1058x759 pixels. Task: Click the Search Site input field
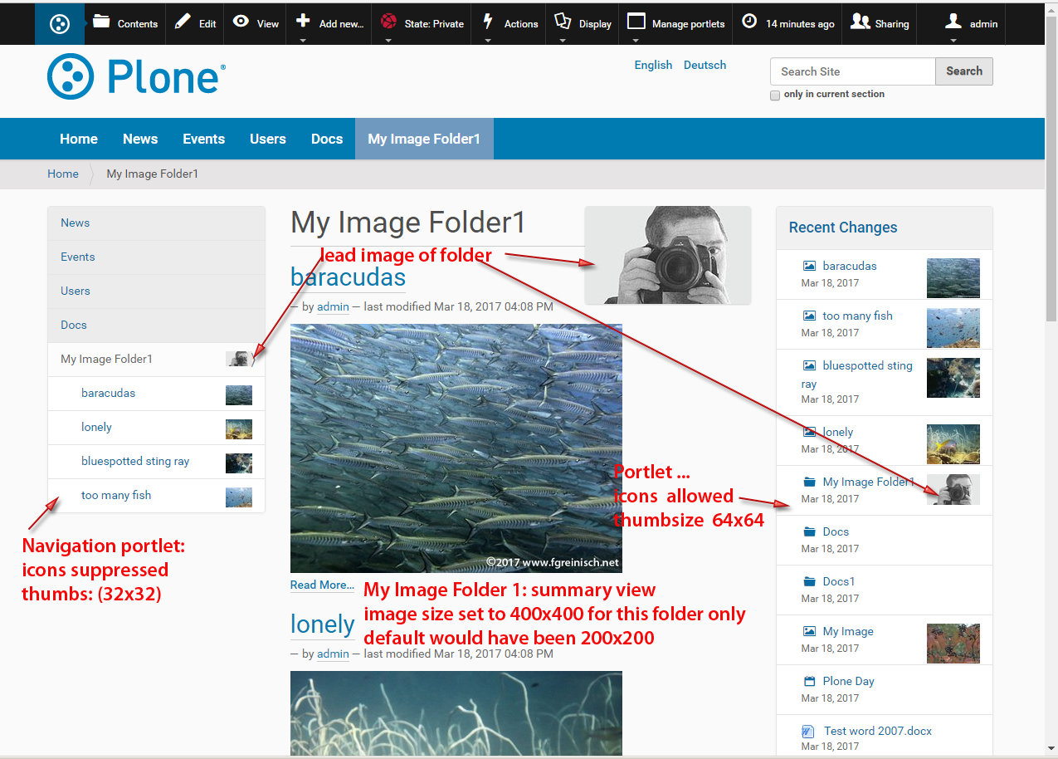click(852, 71)
